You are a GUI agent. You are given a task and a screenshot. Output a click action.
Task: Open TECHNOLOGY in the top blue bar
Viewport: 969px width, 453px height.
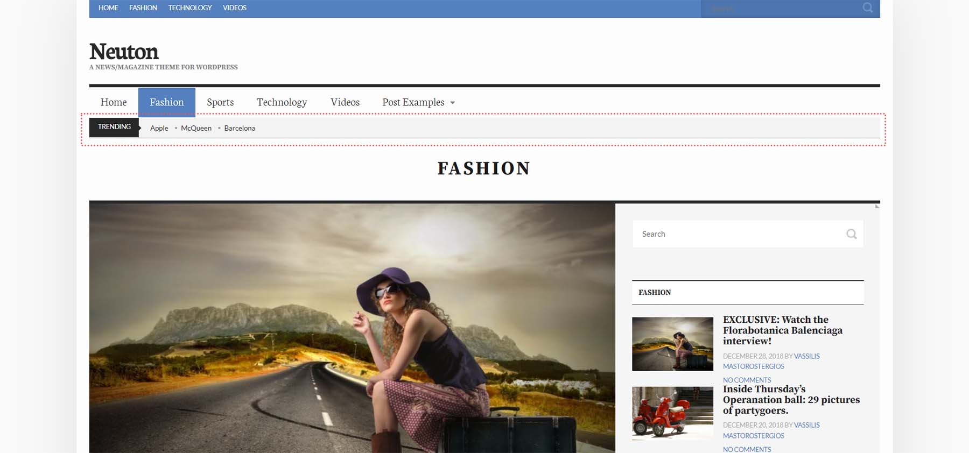190,8
